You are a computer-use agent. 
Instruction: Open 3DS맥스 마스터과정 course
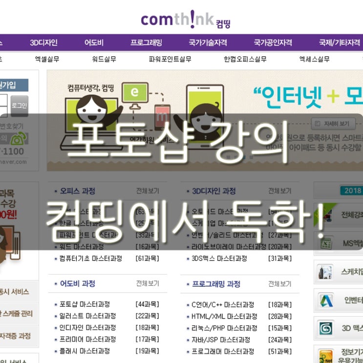click(219, 258)
